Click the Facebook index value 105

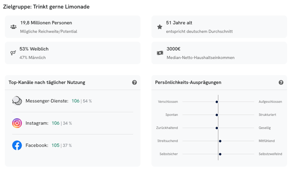tap(55, 145)
